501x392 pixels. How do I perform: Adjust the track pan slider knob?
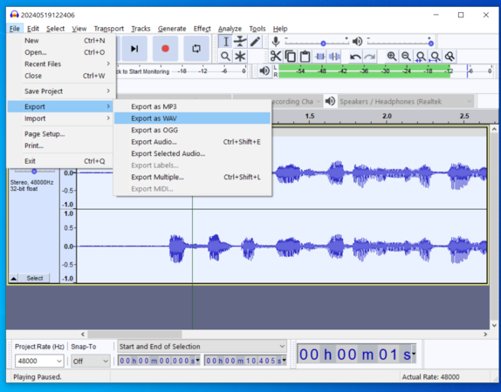(34, 172)
